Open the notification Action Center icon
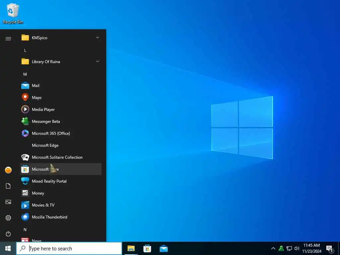340x255 pixels. pos(330,249)
